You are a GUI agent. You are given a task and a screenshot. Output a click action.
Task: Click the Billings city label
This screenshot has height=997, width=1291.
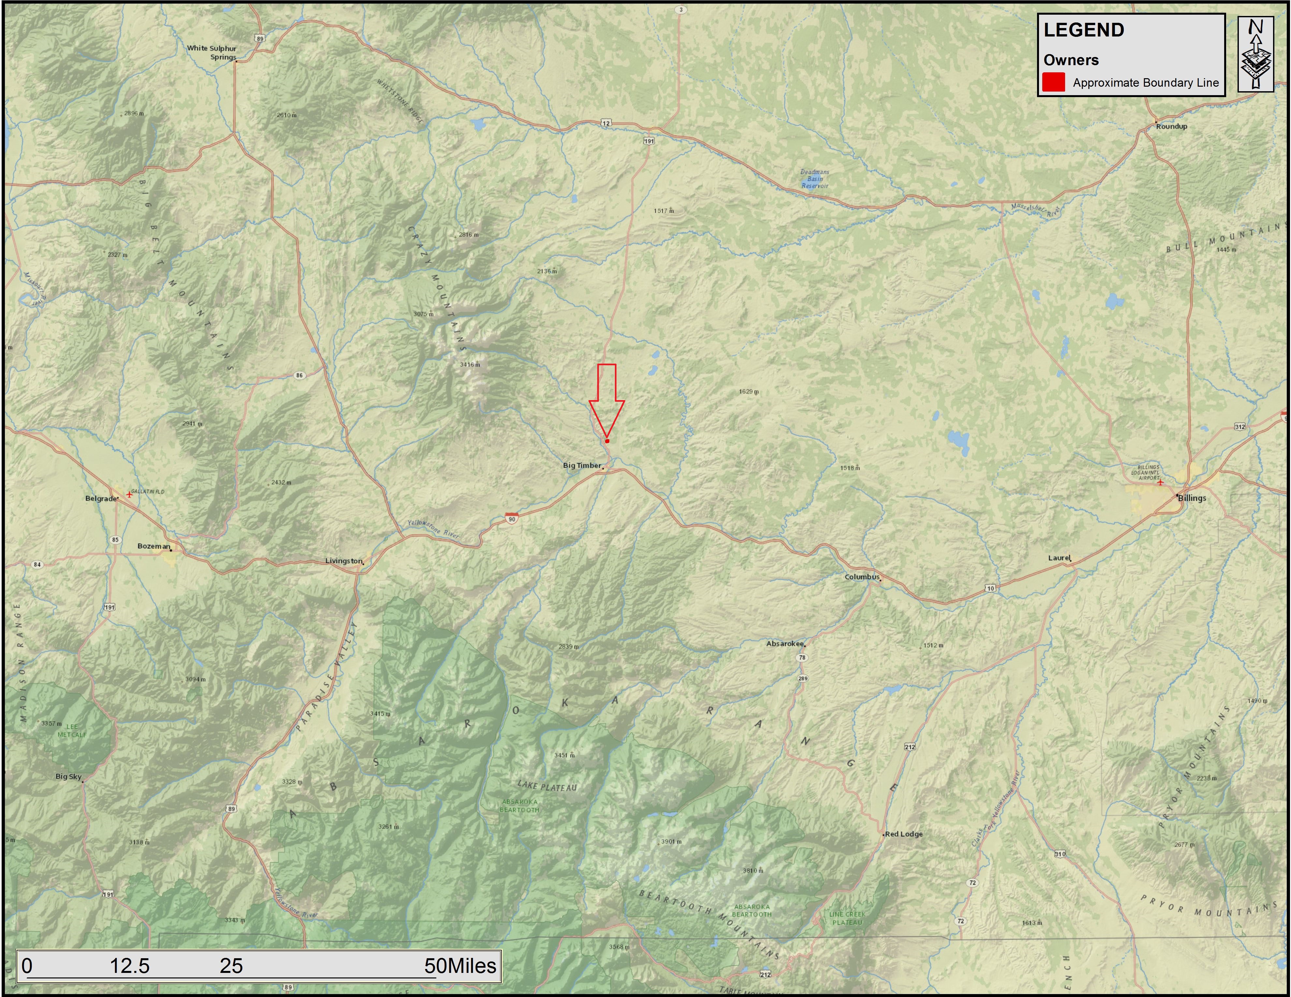coord(1192,498)
